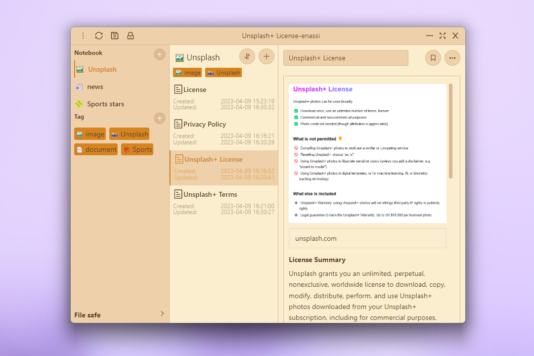Click the sort notes icon button
Screen dimensions: 534x356
(x=247, y=56)
